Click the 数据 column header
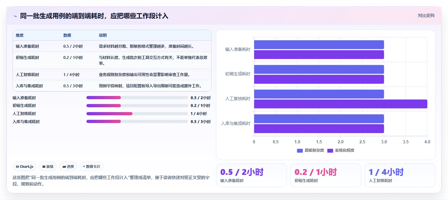This screenshot has height=200, width=448. [67, 35]
